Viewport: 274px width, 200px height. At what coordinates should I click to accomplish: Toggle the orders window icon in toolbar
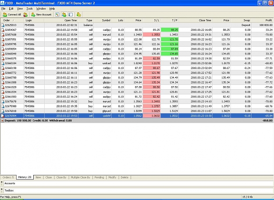coord(57,15)
